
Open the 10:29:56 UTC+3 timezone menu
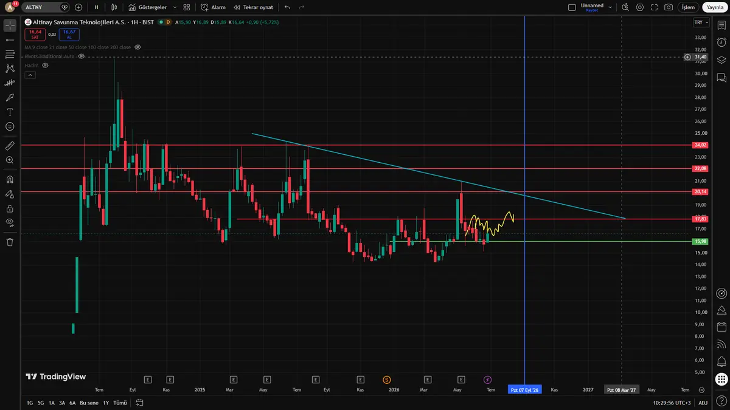click(x=672, y=403)
